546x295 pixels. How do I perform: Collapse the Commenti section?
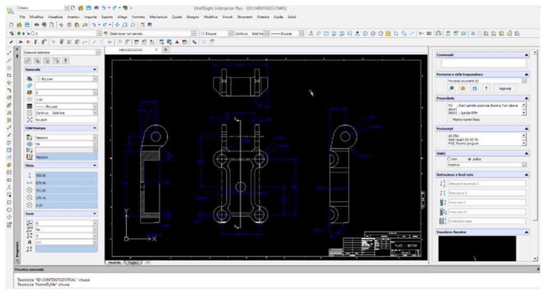(526, 55)
